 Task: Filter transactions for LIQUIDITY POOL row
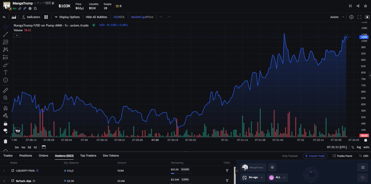tap(227, 170)
